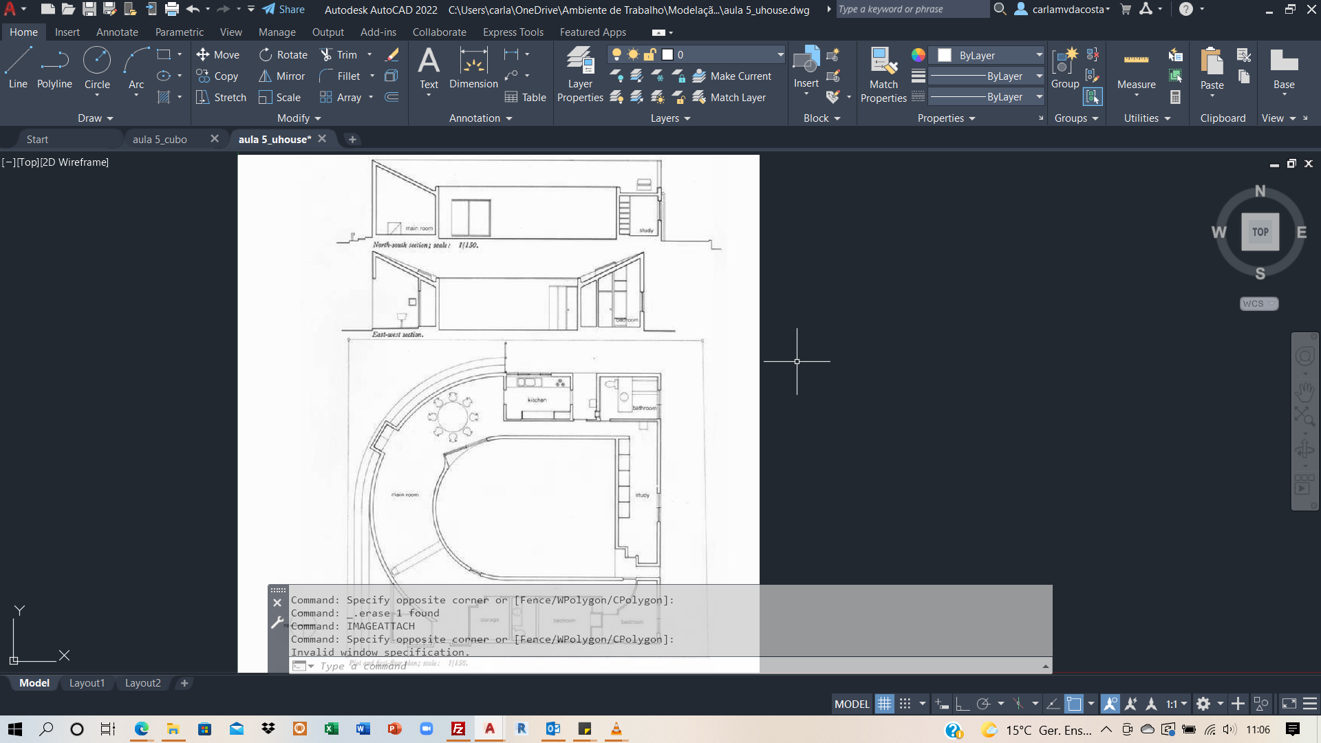1321x743 pixels.
Task: Open the annotation scale 1:1 dropdown
Action: pos(1177,704)
